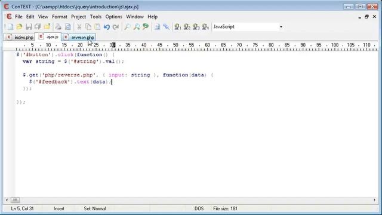The height and width of the screenshot is (215, 382).
Task: Click 'function(data)' in the get call
Action: (x=184, y=75)
